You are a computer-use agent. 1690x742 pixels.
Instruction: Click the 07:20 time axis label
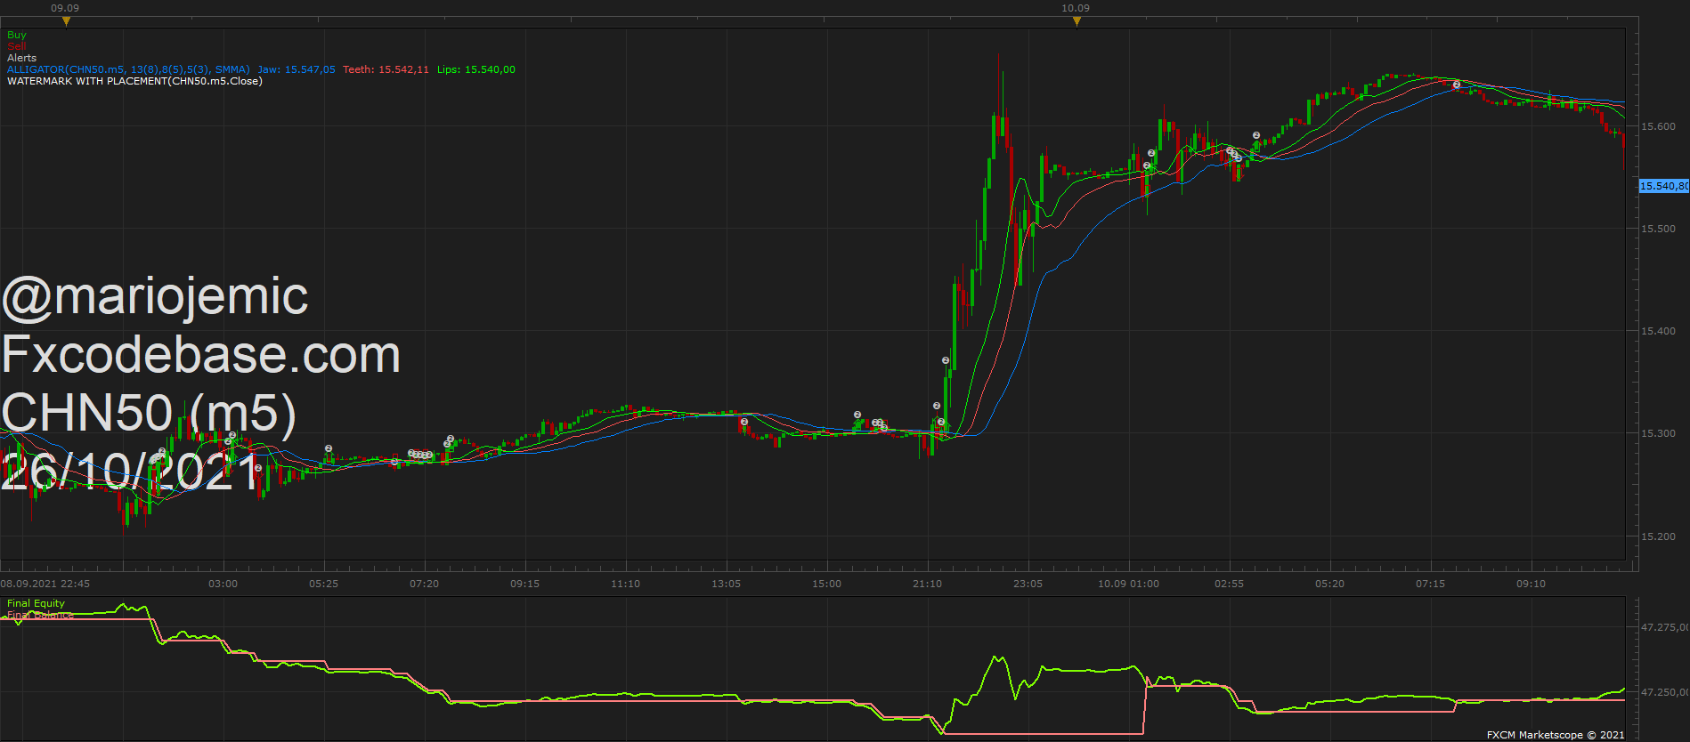(425, 584)
